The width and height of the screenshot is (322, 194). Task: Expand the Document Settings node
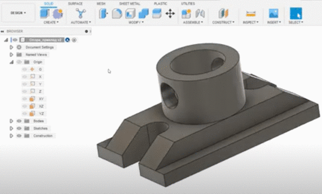(12, 47)
